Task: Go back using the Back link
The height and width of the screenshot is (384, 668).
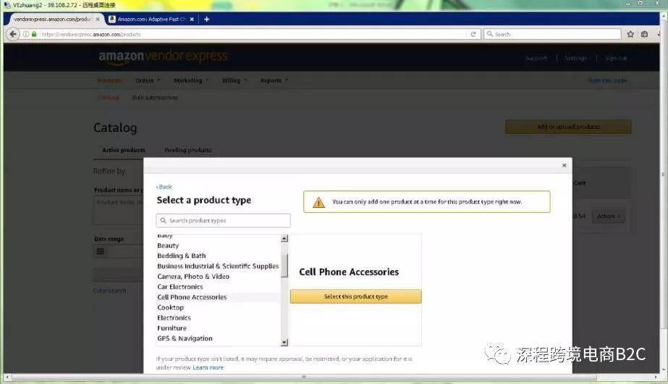Action: [164, 187]
